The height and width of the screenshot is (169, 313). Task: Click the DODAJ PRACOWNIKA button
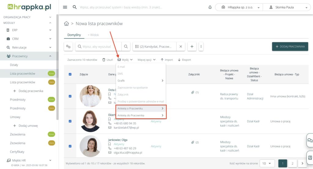(x=290, y=46)
